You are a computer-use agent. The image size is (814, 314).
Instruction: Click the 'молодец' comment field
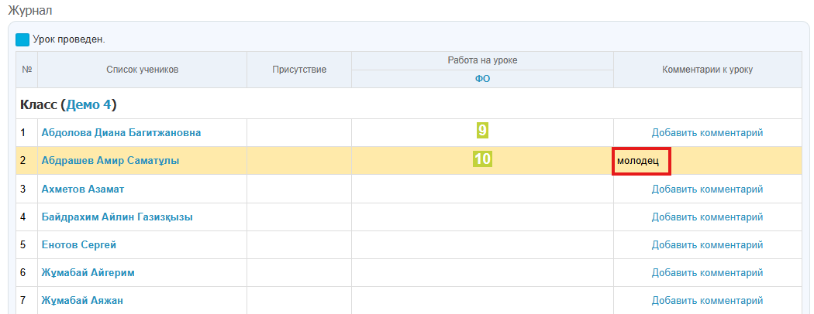click(x=641, y=162)
